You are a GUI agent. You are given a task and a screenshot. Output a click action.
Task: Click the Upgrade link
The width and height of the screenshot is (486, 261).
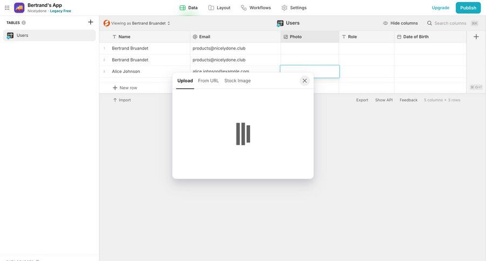click(440, 8)
